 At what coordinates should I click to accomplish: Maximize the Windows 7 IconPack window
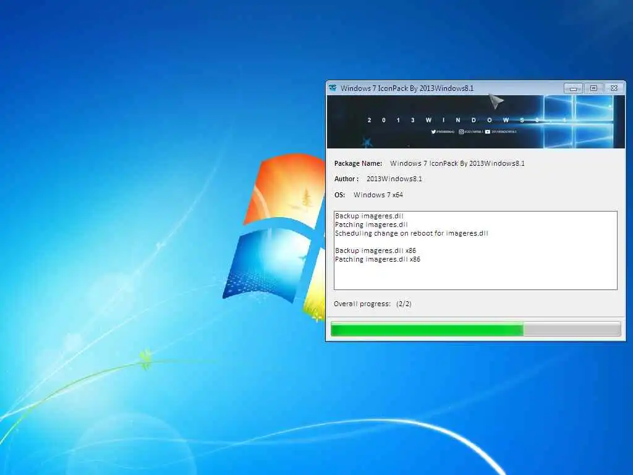click(x=593, y=88)
